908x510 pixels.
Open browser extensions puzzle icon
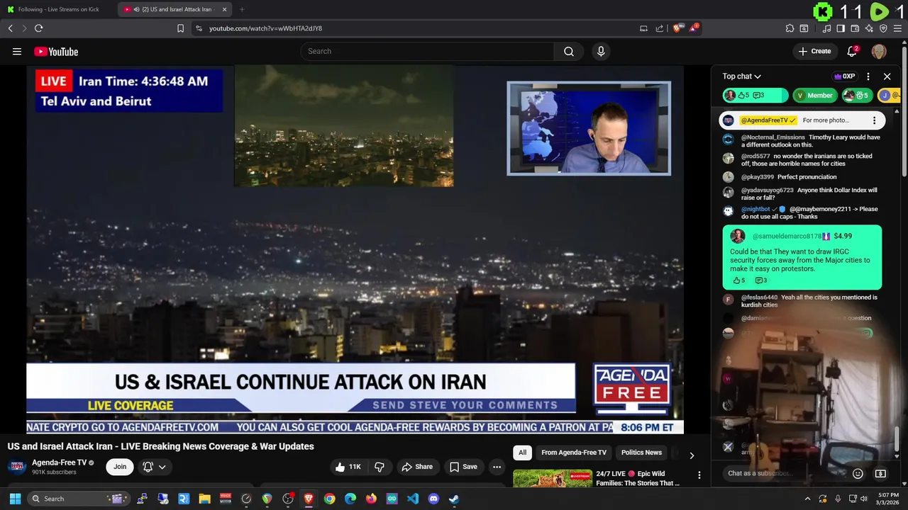click(x=790, y=28)
